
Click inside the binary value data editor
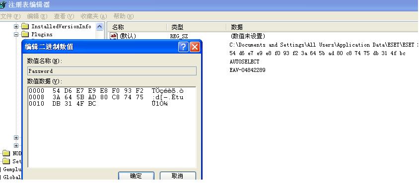tap(112, 127)
